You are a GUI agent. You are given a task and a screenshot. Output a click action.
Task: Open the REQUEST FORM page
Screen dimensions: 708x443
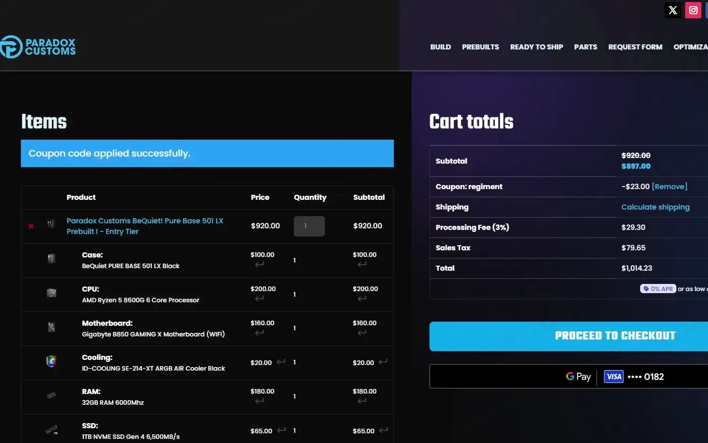point(635,47)
